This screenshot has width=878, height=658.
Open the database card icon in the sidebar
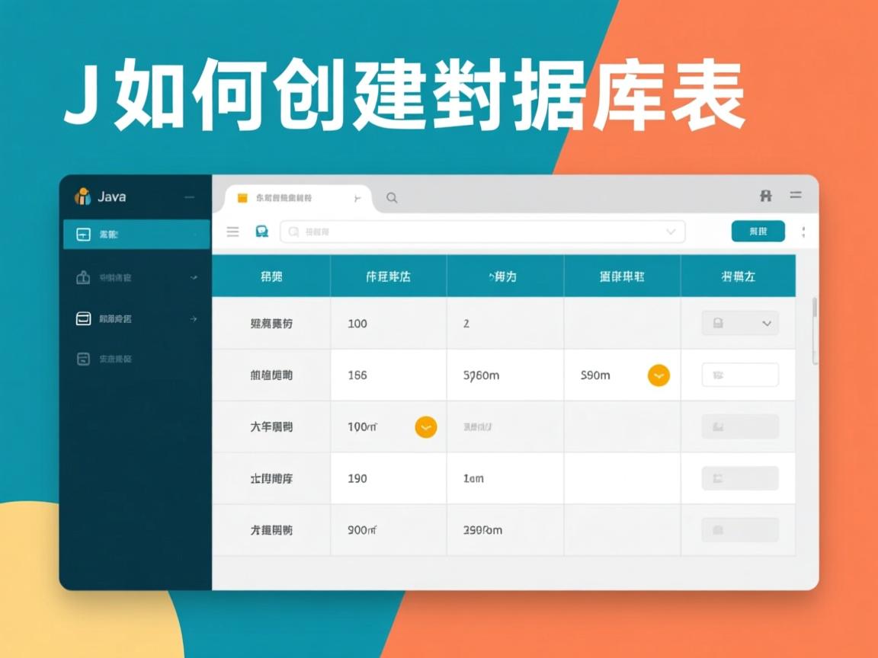[x=84, y=319]
